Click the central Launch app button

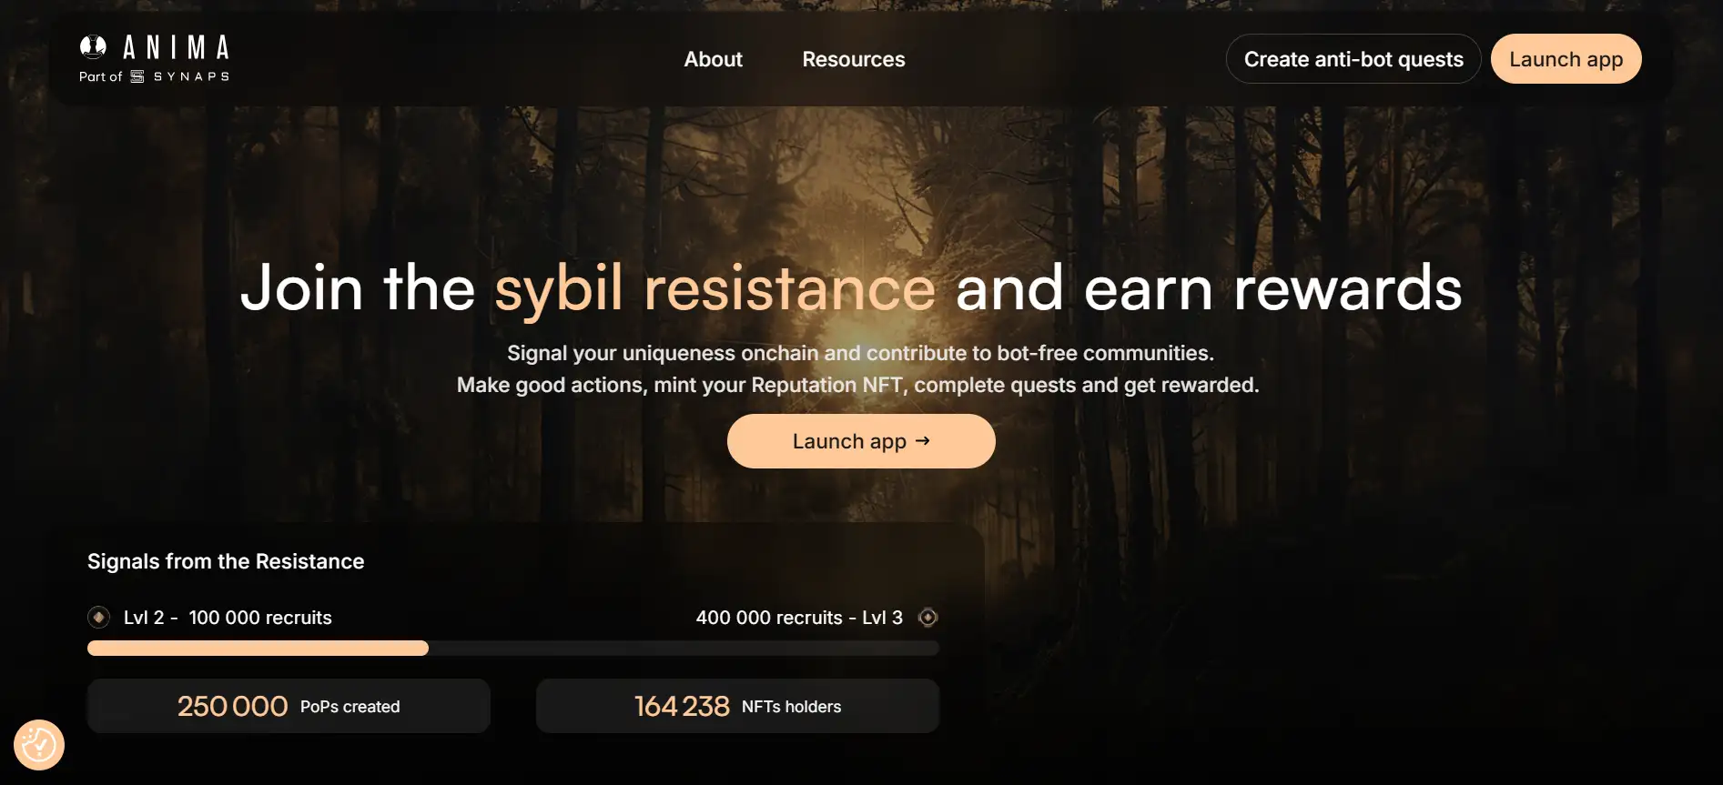tap(861, 441)
